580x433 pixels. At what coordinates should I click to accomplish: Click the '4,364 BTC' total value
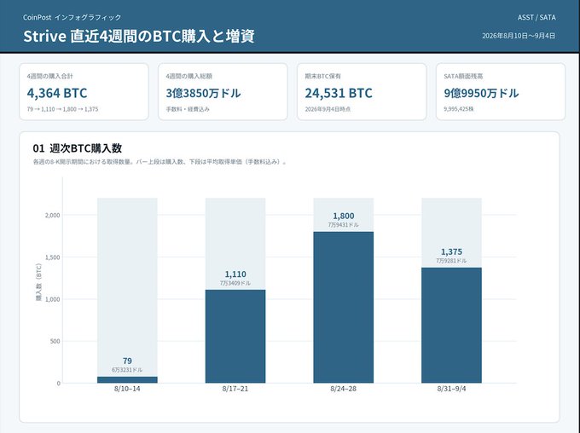pos(57,93)
